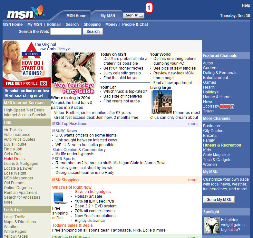Open ESPN Sports heading link
Image resolution: width=253 pixels, height=238 pixels.
tap(64, 159)
